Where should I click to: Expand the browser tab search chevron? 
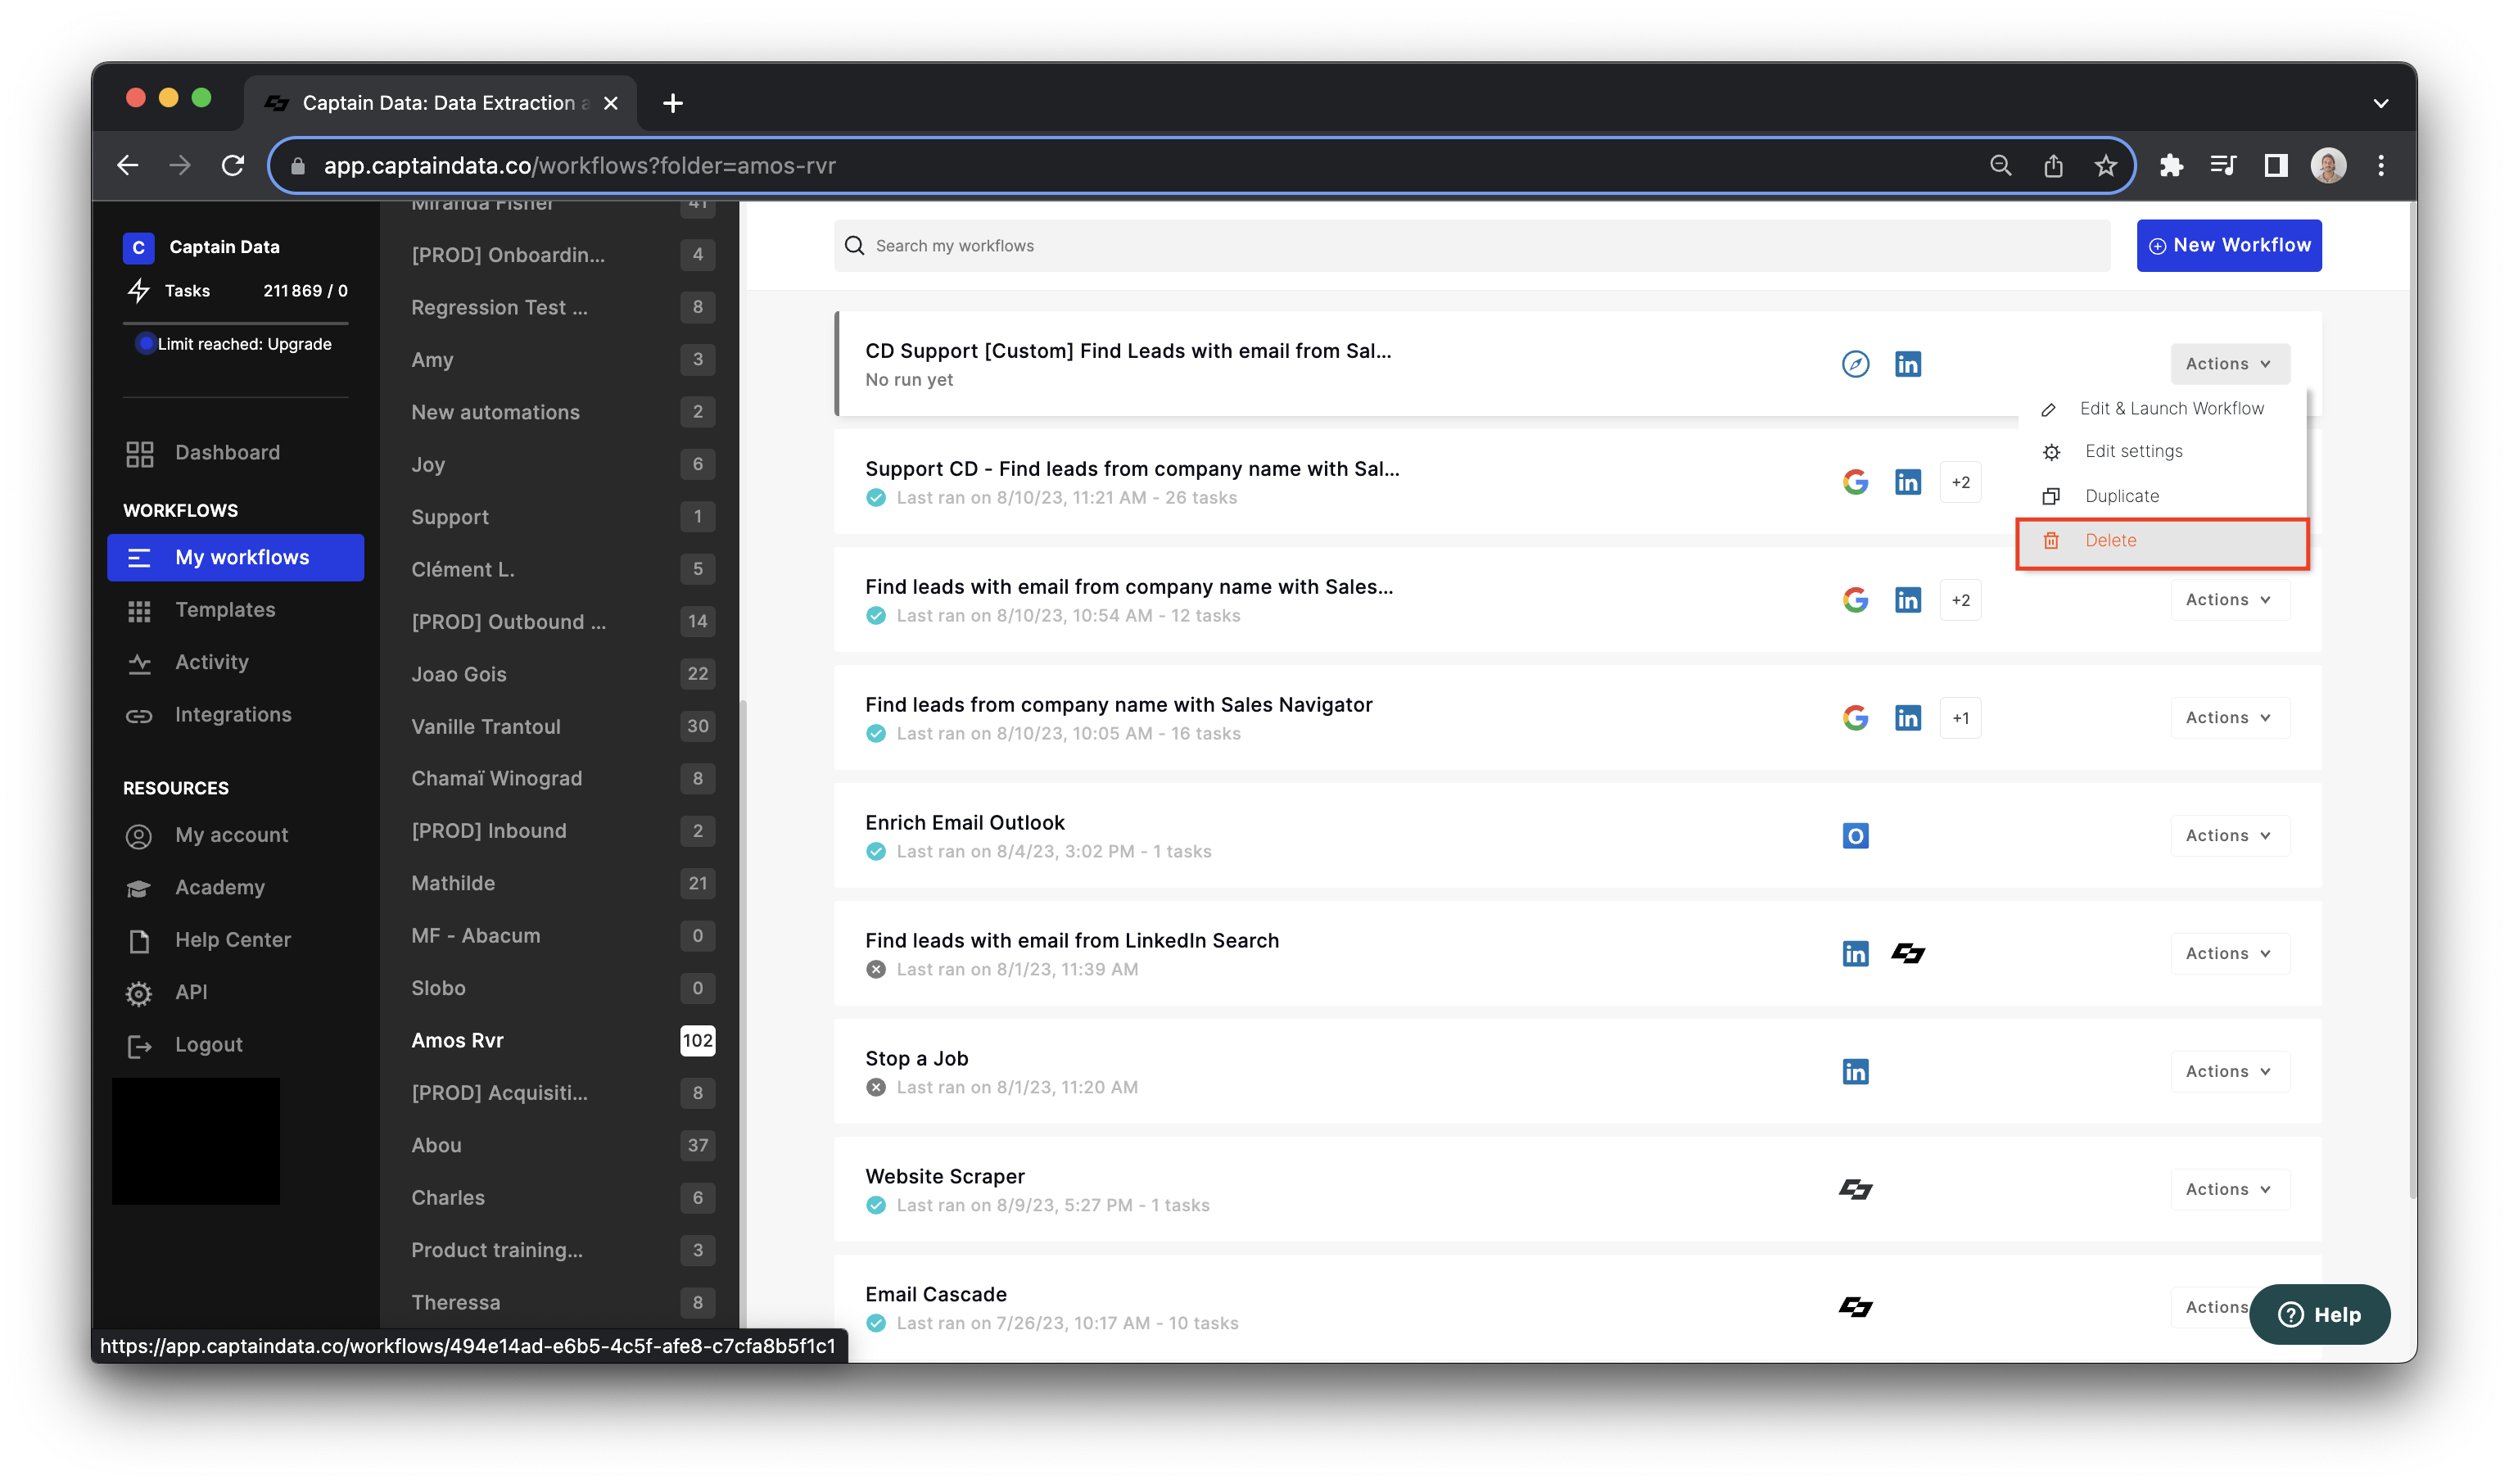click(x=2381, y=103)
